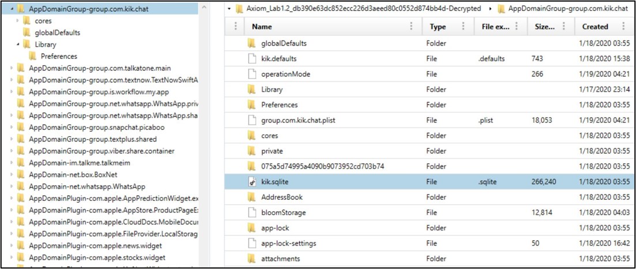Image resolution: width=636 pixels, height=269 pixels.
Task: Open Created column options menu dots
Action: pyautogui.click(x=623, y=27)
